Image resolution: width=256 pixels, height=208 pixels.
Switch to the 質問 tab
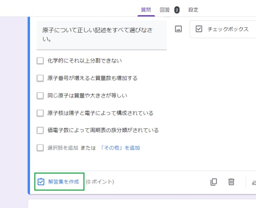click(146, 10)
